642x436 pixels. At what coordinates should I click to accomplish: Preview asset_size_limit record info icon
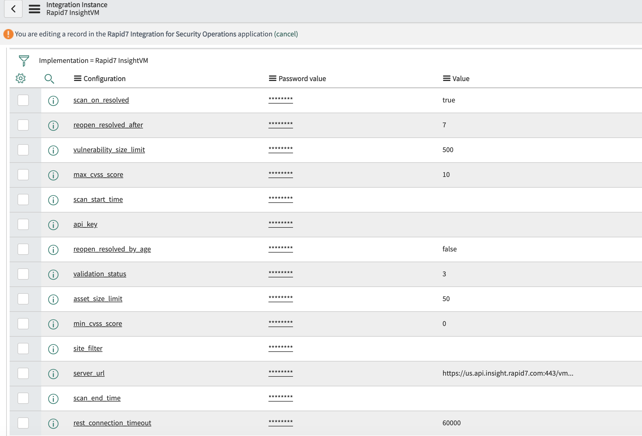click(53, 299)
